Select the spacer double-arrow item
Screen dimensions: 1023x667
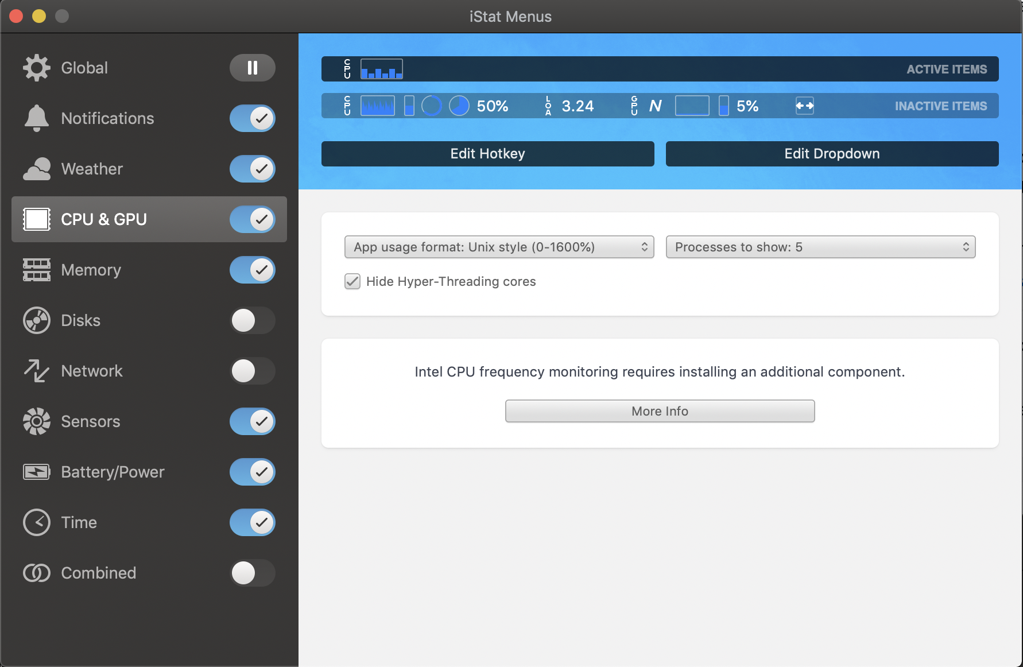pyautogui.click(x=805, y=106)
